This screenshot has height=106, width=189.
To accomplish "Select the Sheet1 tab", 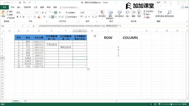I will pyautogui.click(x=16, y=101).
